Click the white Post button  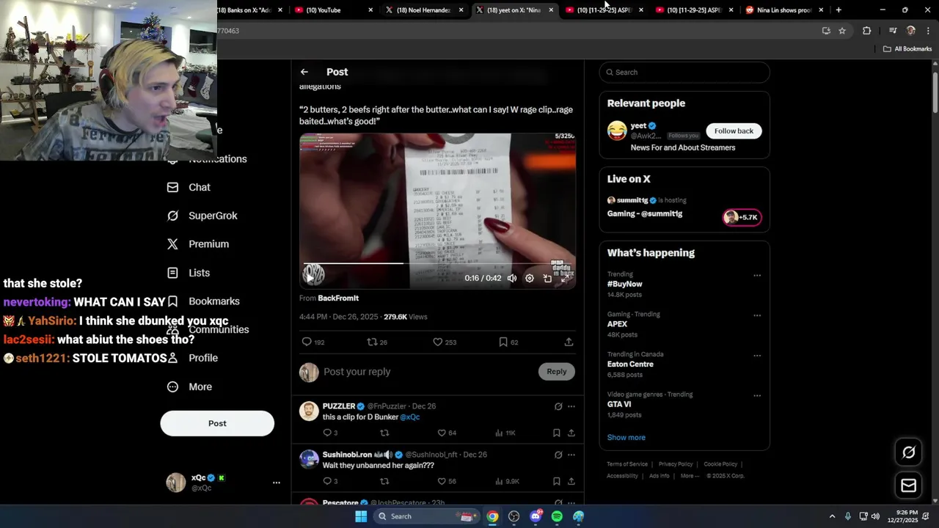pos(217,423)
